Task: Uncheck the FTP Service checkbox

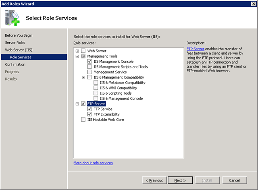Action: tap(89, 109)
